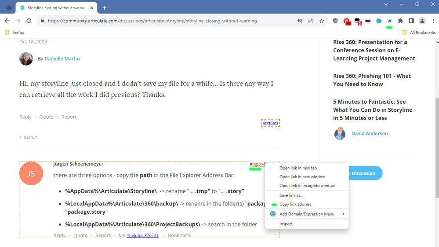
Task: Click the #replies anchor link
Action: tap(270, 123)
